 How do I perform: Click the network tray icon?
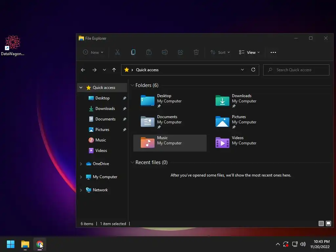point(295,244)
